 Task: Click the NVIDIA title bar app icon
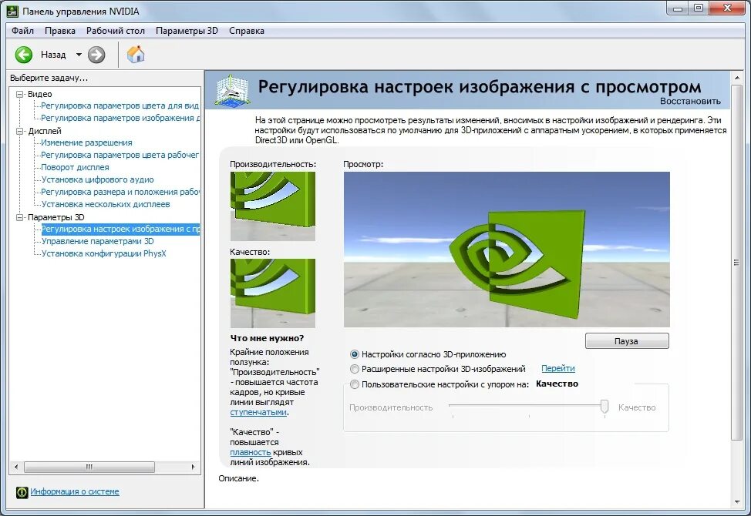[12, 11]
